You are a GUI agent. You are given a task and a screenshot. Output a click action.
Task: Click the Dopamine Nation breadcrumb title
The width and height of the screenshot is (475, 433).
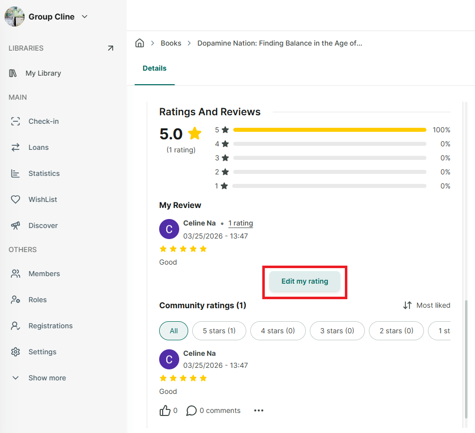click(x=280, y=44)
